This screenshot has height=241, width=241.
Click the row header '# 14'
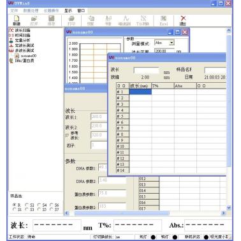[122, 170]
